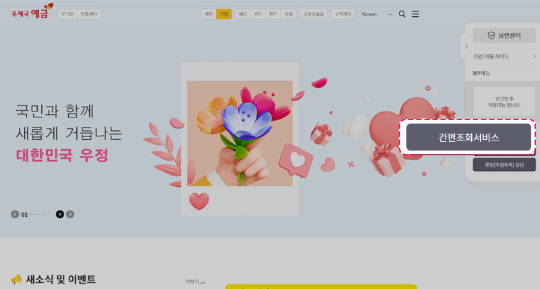This screenshot has width=540, height=289.
Task: Open the 보험 menu
Action: click(289, 14)
